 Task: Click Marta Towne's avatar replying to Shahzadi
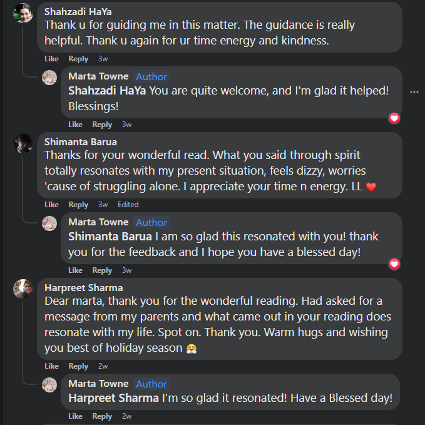pos(49,77)
